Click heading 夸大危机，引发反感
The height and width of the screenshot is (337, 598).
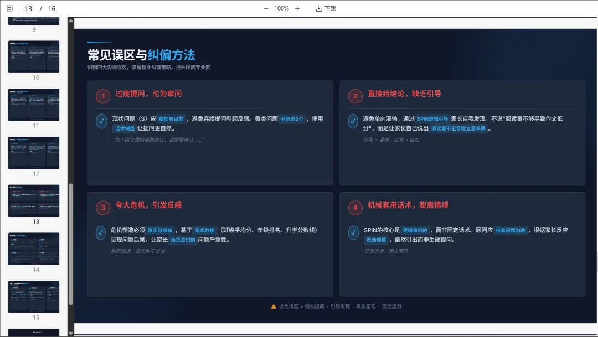pos(148,205)
